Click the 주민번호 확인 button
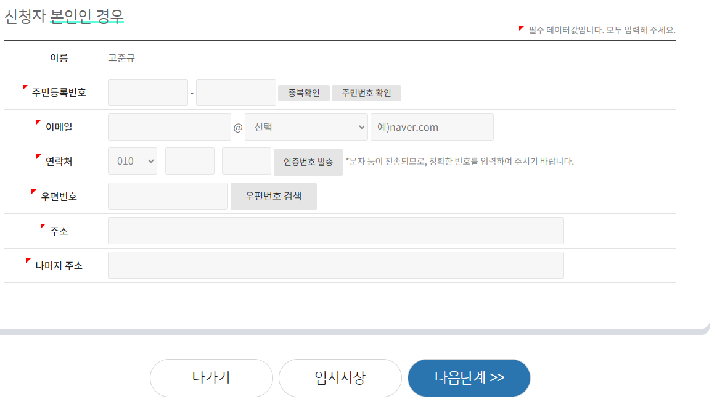 click(366, 93)
